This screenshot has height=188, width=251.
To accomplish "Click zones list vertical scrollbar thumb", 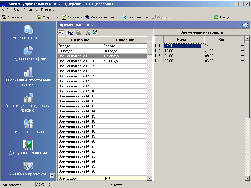I will point(150,48).
